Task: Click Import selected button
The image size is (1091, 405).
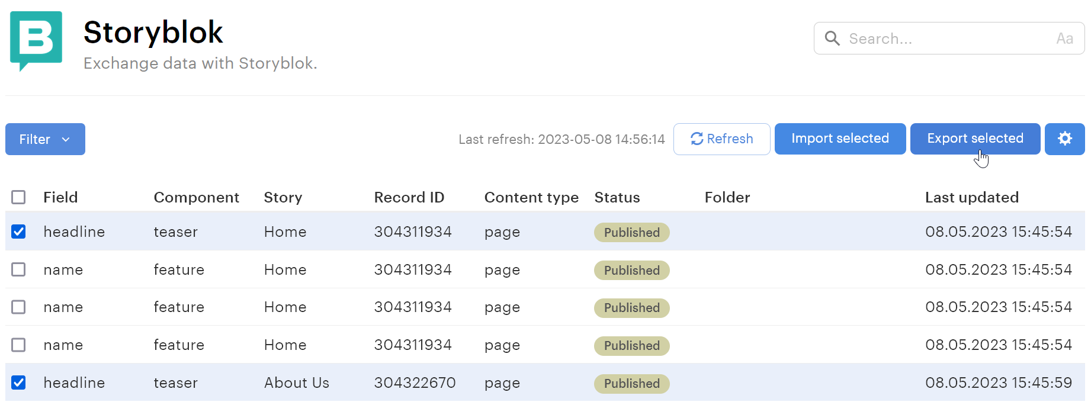Action: [840, 139]
